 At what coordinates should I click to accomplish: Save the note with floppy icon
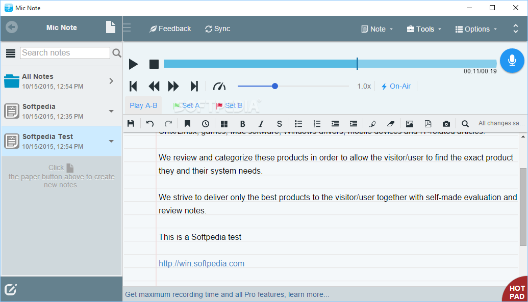point(131,124)
